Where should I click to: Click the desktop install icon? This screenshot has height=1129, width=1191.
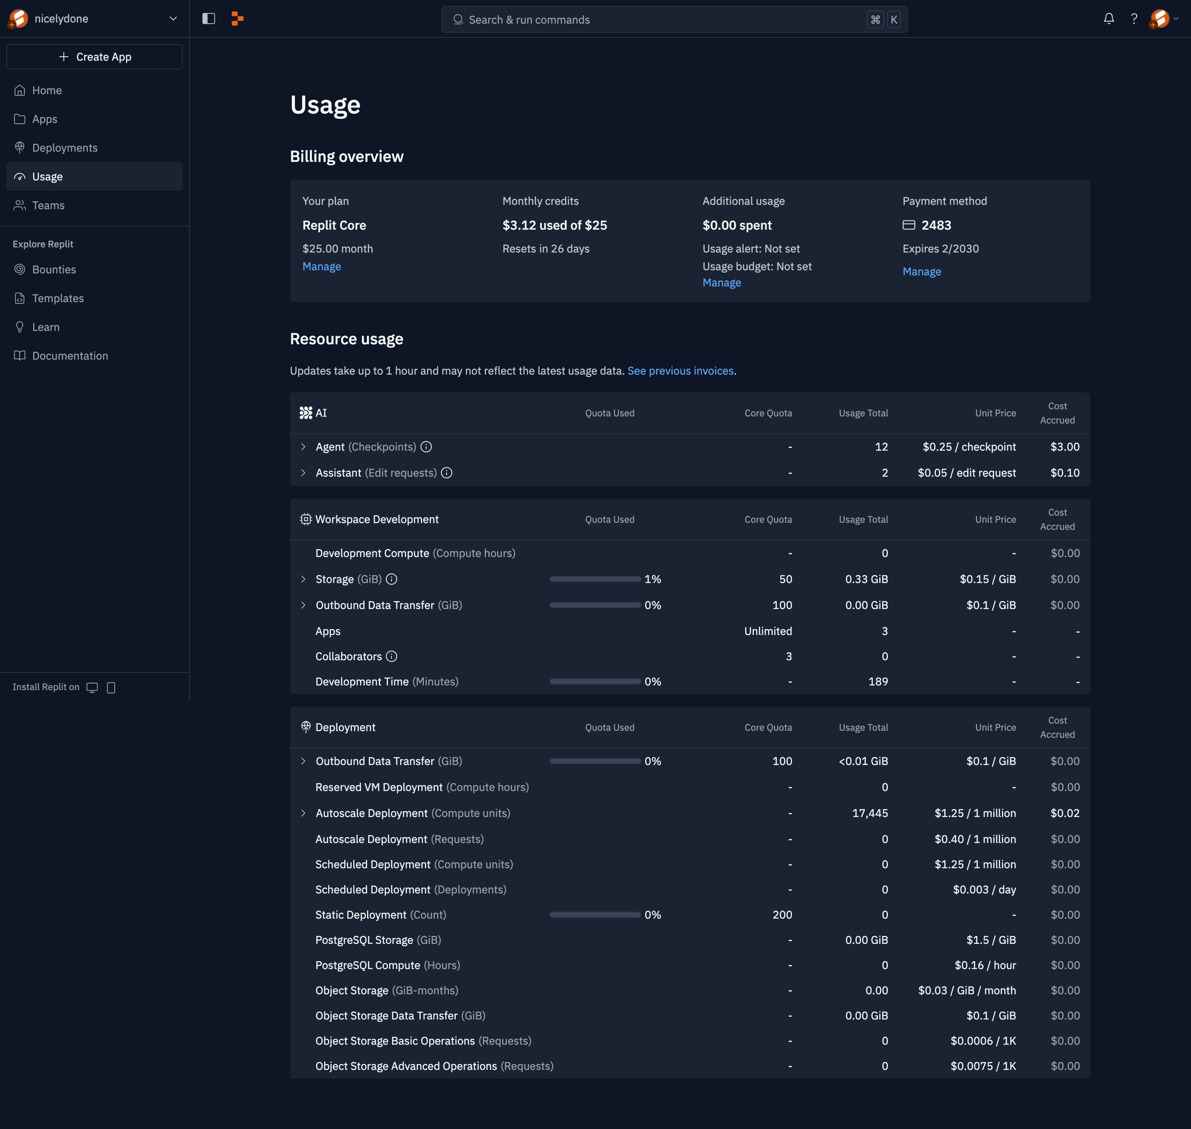[92, 687]
